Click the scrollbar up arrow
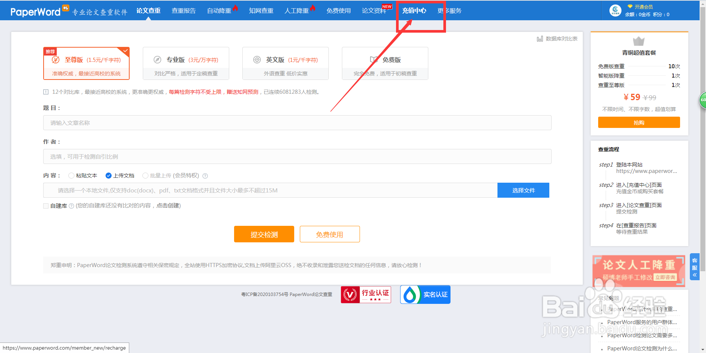 [703, 3]
